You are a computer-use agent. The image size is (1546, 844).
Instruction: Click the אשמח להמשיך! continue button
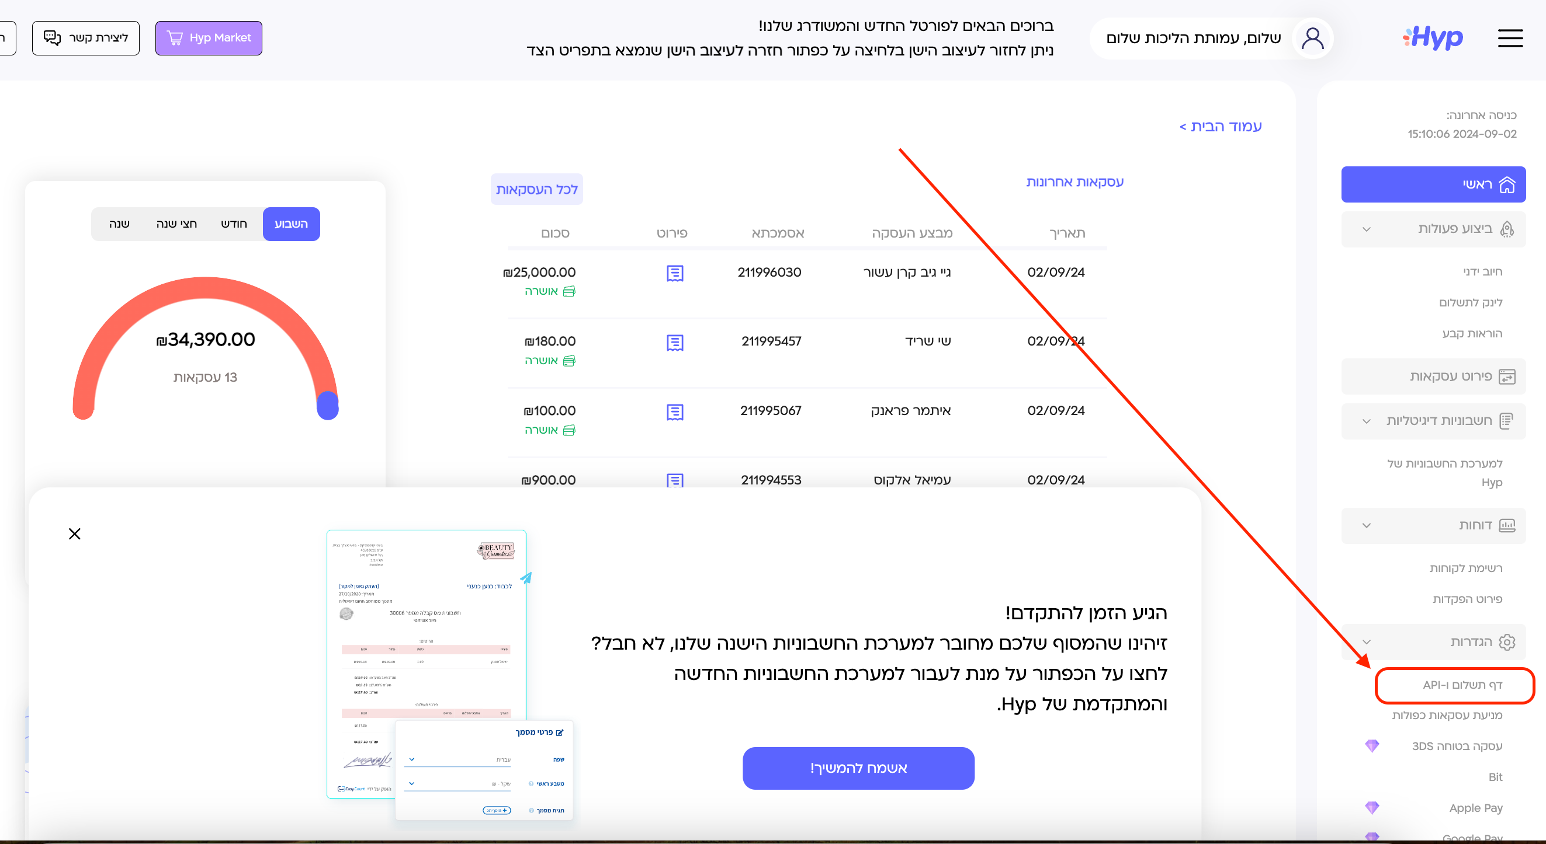pyautogui.click(x=858, y=768)
